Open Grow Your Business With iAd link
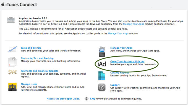188x105 pixels. tap(127, 61)
